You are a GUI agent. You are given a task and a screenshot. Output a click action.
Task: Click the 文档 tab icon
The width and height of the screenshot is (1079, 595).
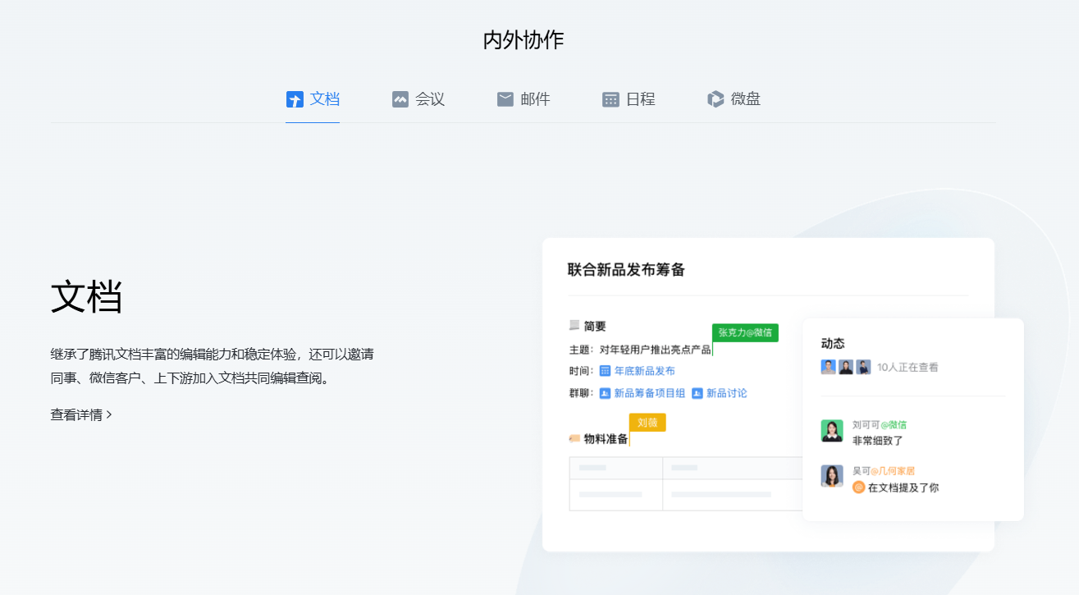[295, 99]
